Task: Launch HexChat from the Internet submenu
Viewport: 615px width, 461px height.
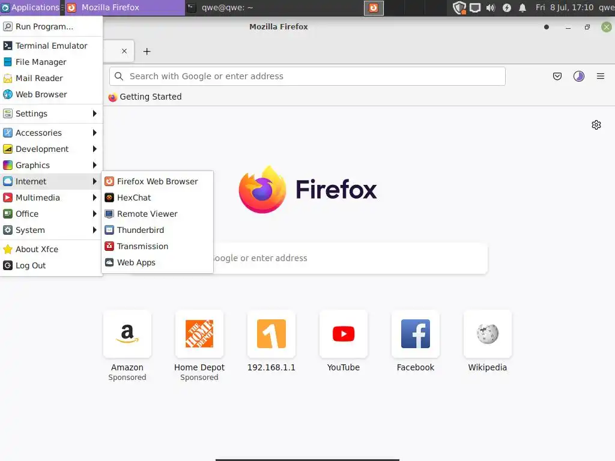Action: click(x=157, y=197)
